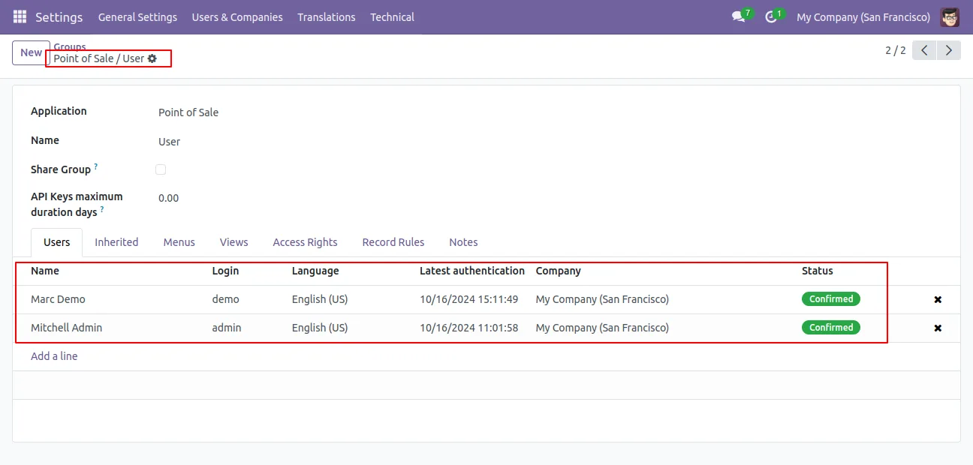
Task: Open the Mitchell Admin user row
Action: 486,328
